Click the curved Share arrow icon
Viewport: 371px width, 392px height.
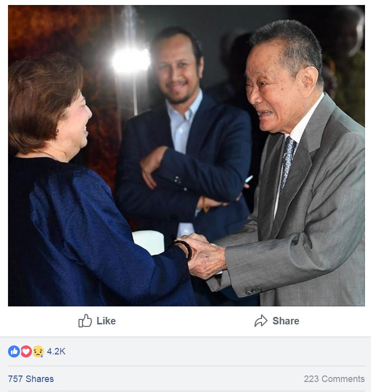(x=261, y=321)
